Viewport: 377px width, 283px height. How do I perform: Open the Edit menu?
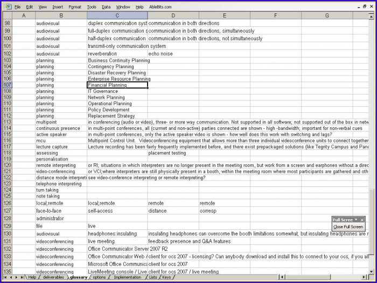click(x=29, y=7)
